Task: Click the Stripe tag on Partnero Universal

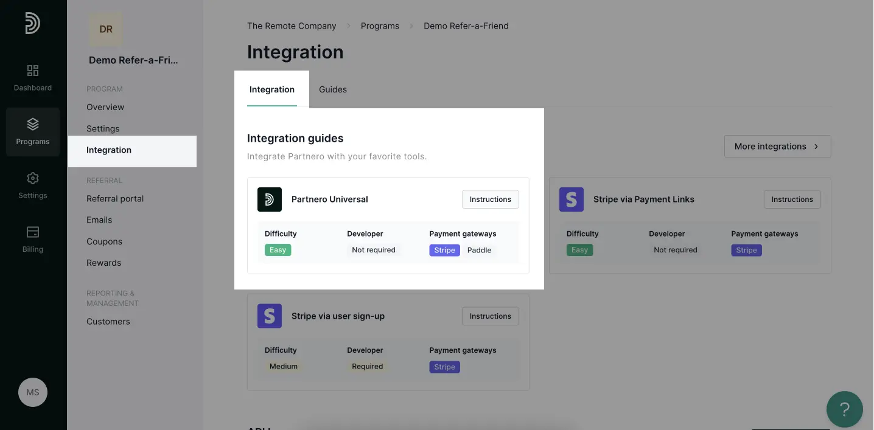Action: (445, 250)
